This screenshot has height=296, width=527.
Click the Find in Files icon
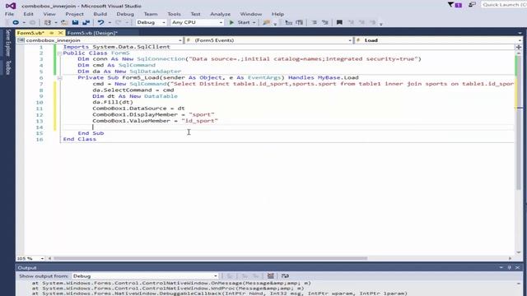pos(267,22)
